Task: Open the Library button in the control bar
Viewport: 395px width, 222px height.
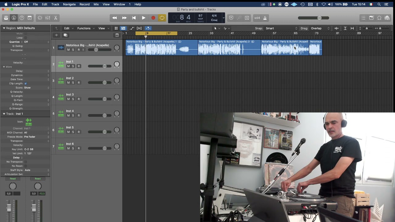Action: click(x=6, y=18)
